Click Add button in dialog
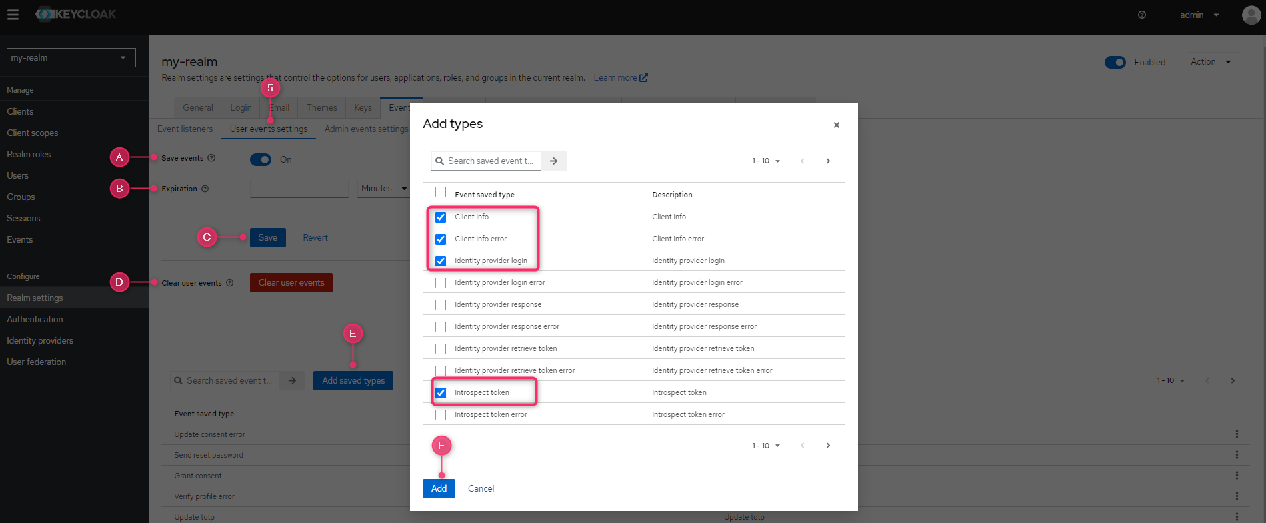The image size is (1266, 523). tap(439, 488)
